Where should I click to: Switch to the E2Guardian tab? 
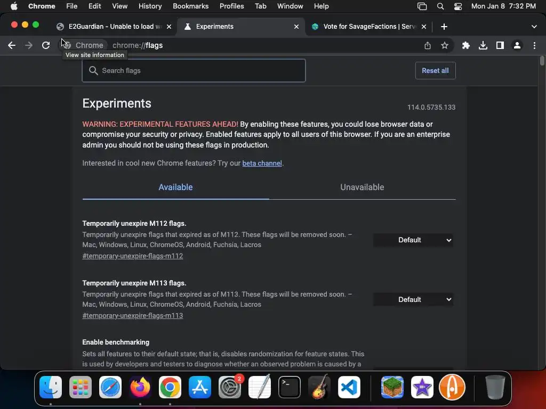tap(114, 27)
